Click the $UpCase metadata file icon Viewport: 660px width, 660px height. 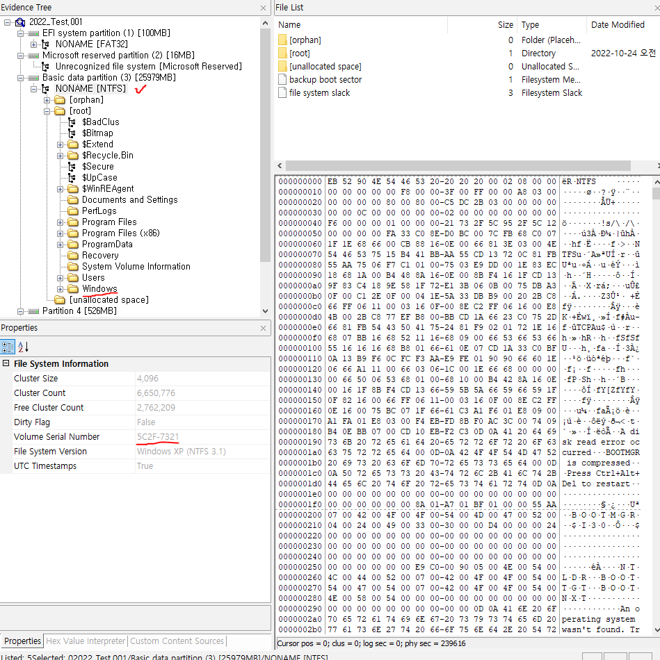[x=72, y=178]
